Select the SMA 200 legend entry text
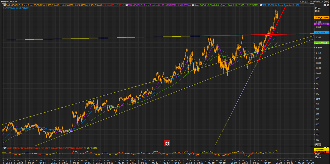This screenshot has height=164, width=330. pyautogui.click(x=227, y=5)
